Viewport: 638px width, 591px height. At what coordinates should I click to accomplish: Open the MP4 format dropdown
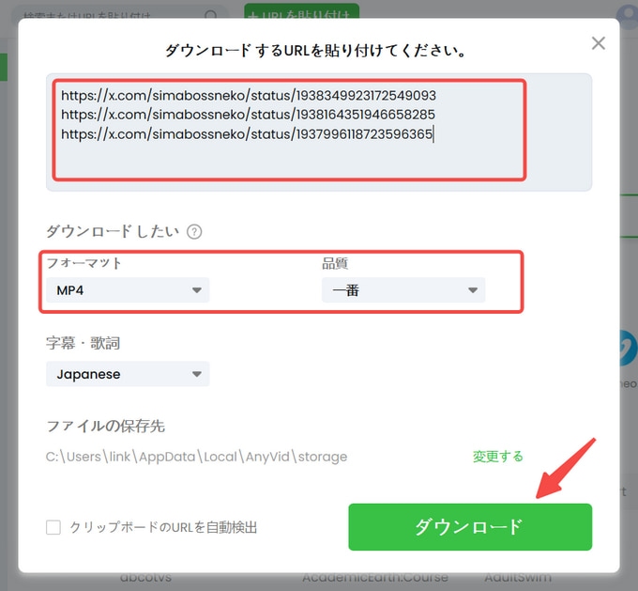128,290
